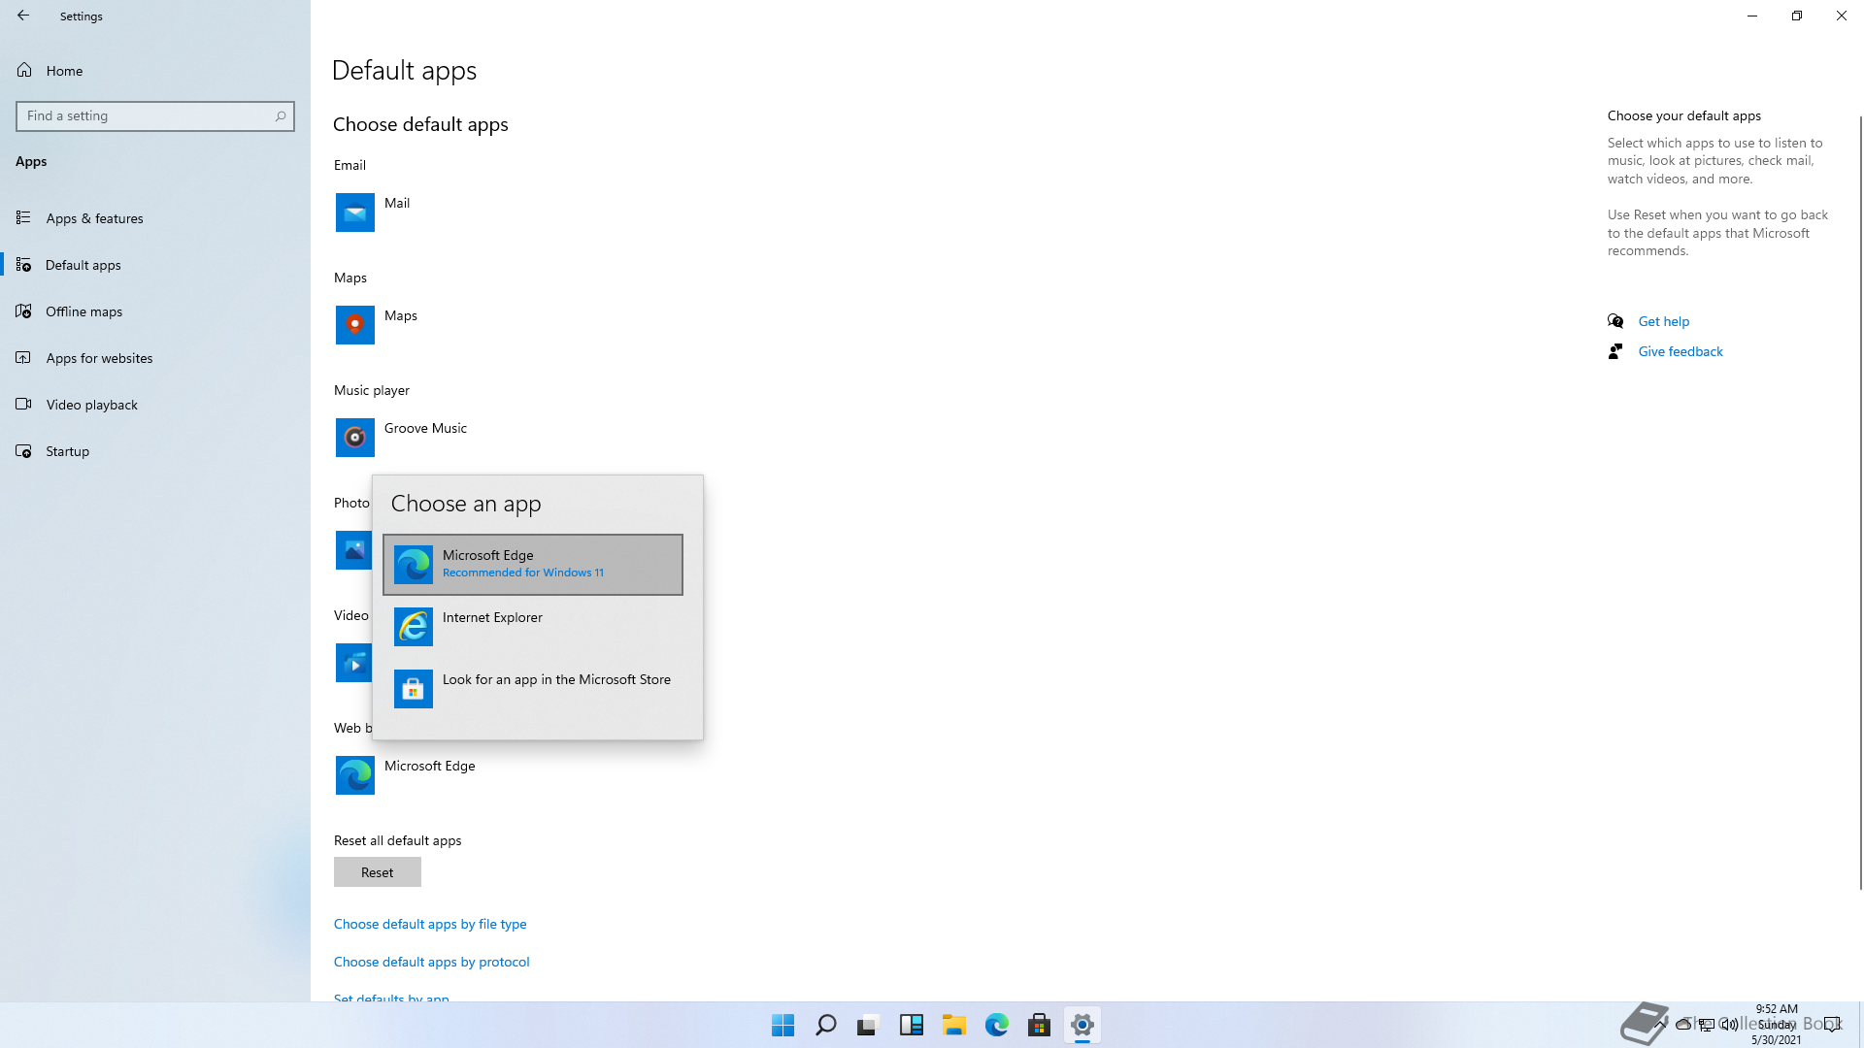The height and width of the screenshot is (1048, 1864).
Task: Choose Microsoft Edge in the Choose an app popup
Action: 533,565
